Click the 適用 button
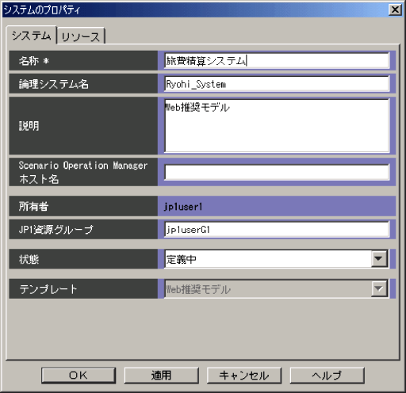The image size is (406, 393). coord(161,376)
